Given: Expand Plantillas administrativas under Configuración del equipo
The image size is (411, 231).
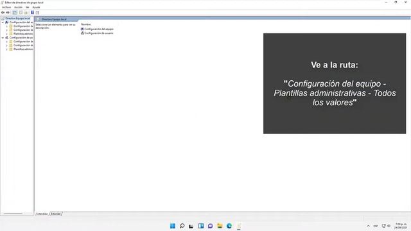Looking at the screenshot, I should coord(7,34).
